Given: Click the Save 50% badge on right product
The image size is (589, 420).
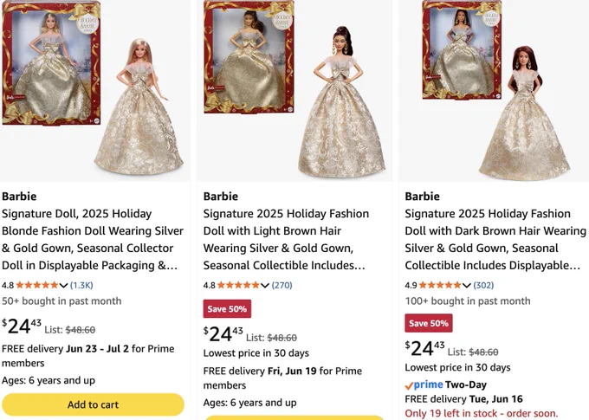Looking at the screenshot, I should 429,323.
